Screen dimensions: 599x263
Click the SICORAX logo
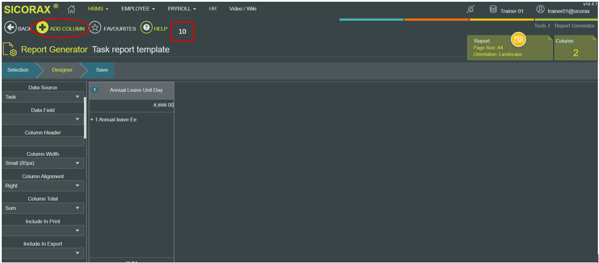(31, 9)
